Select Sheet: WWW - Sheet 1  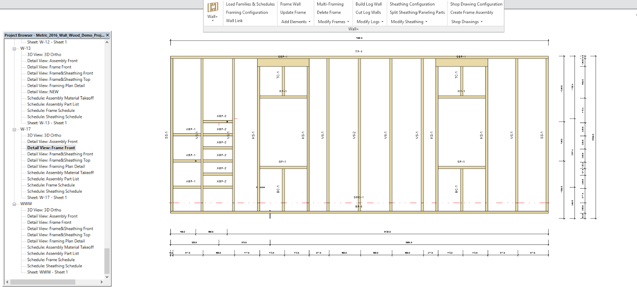[47, 272]
